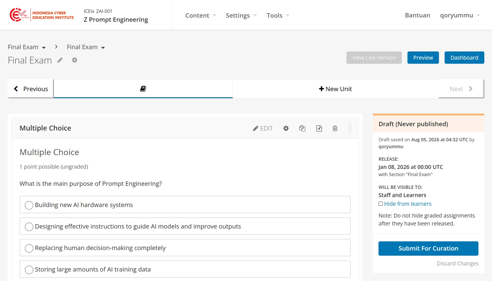Click the drag handle of Multiple Choice component

point(350,128)
